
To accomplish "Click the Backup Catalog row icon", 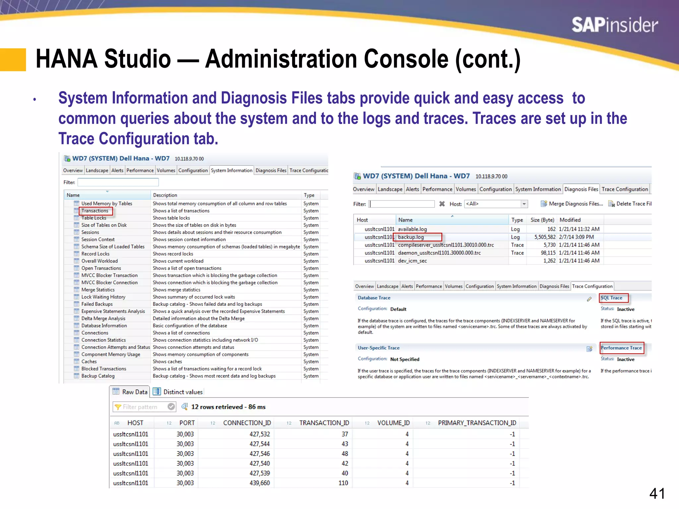I will tap(77, 376).
